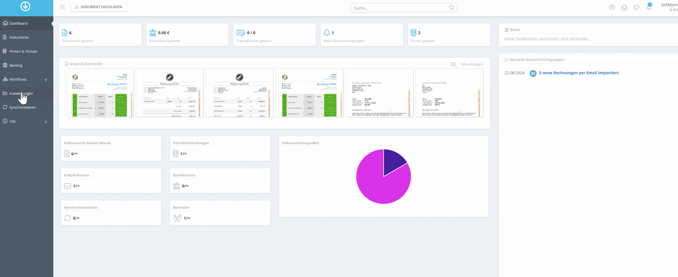Click the Dokumente diesen Monat file icon
This screenshot has width=678, height=277.
point(67,153)
